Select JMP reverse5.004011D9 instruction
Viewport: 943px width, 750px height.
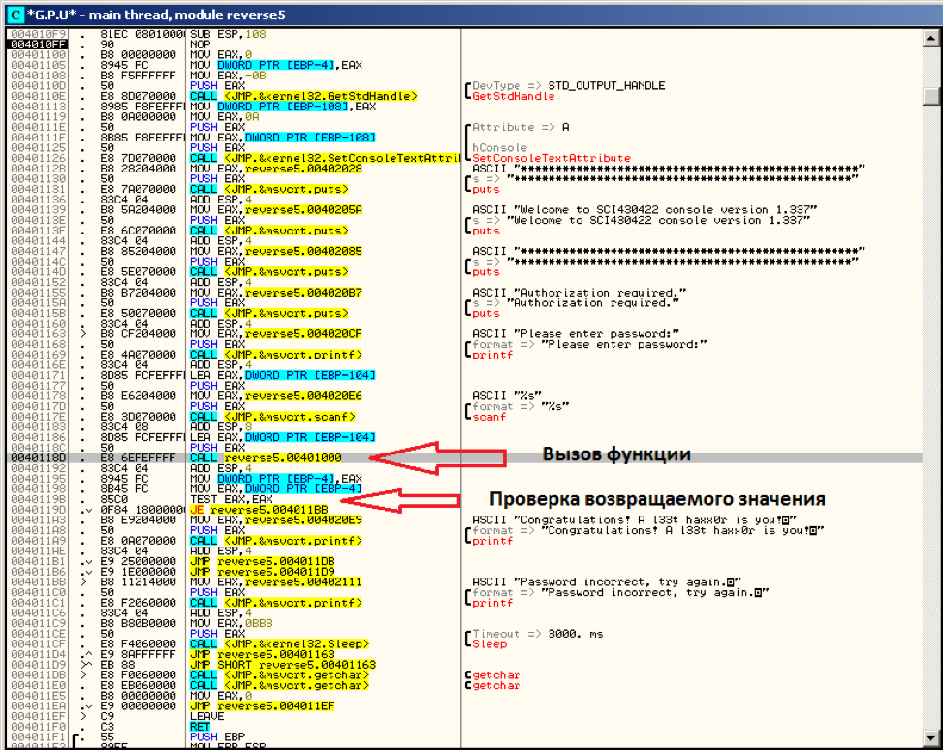click(263, 572)
